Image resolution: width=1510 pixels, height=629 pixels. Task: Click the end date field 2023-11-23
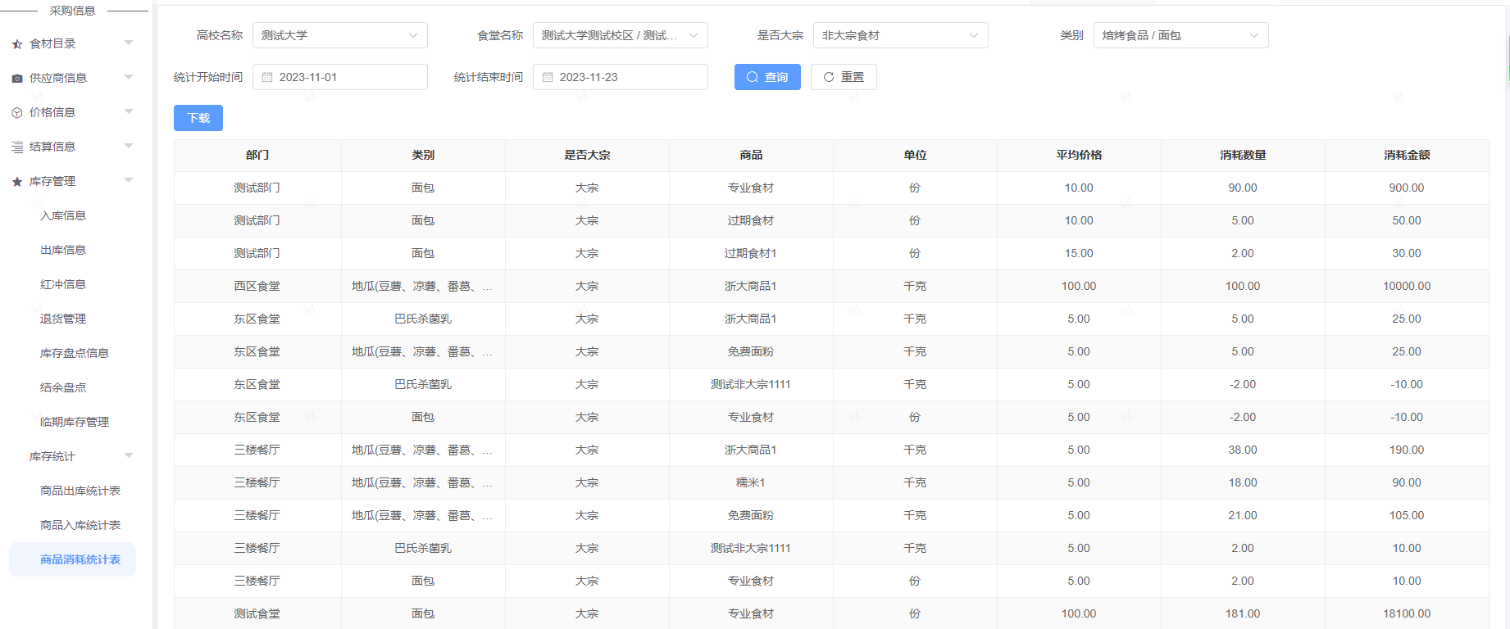point(621,77)
